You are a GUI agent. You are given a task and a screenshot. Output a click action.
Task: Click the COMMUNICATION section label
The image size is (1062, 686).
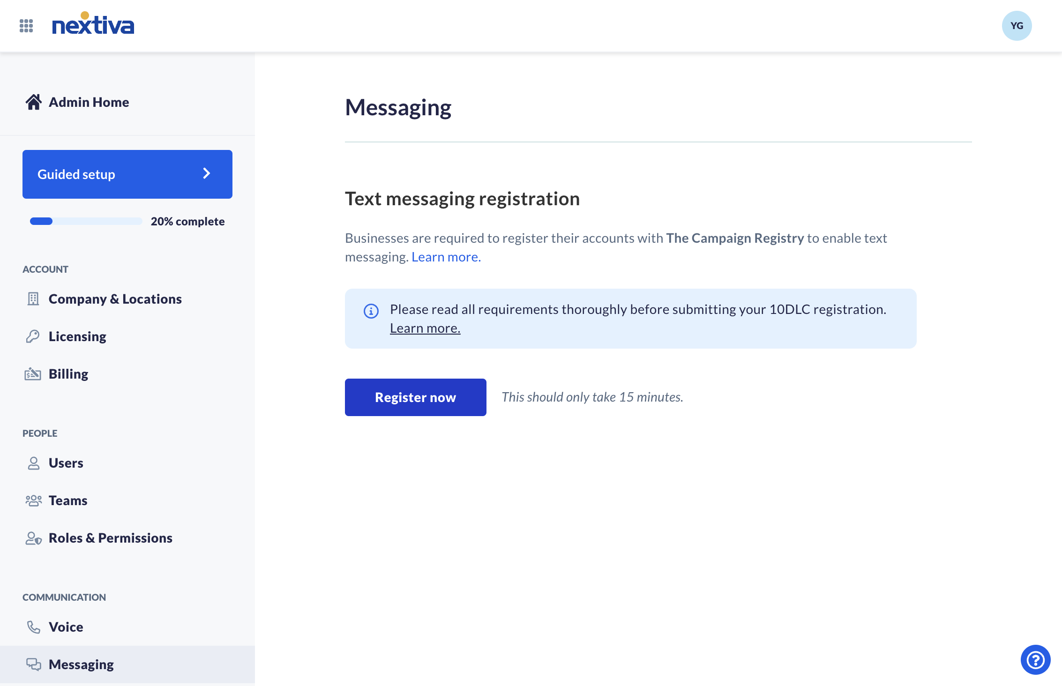(x=64, y=597)
